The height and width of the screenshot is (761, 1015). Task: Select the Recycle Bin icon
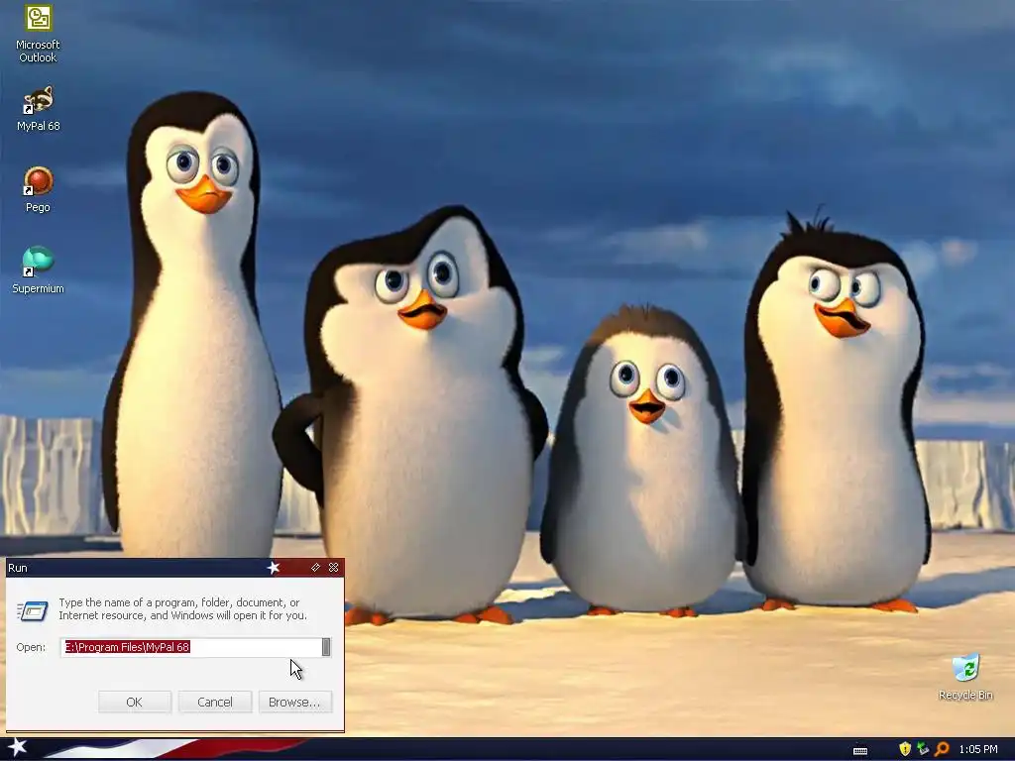(965, 677)
